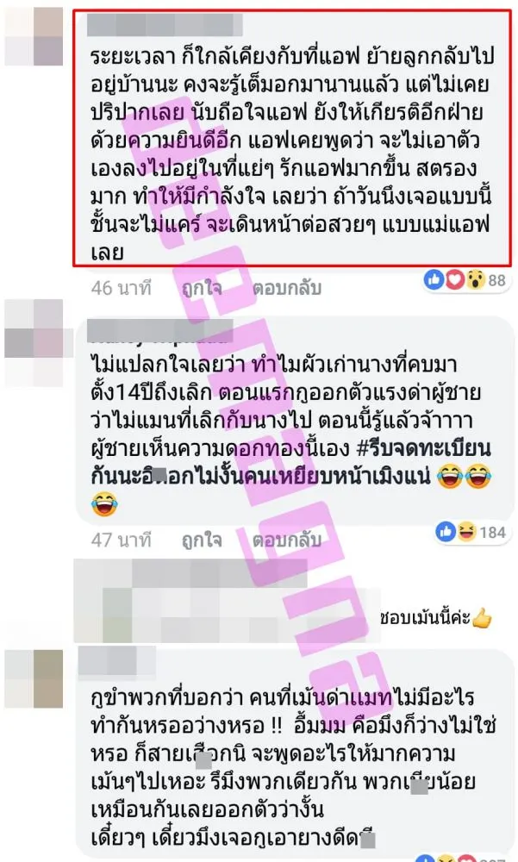518x862 pixels.
Task: Click the red heart Love reaction beside 88
Action: pyautogui.click(x=454, y=280)
